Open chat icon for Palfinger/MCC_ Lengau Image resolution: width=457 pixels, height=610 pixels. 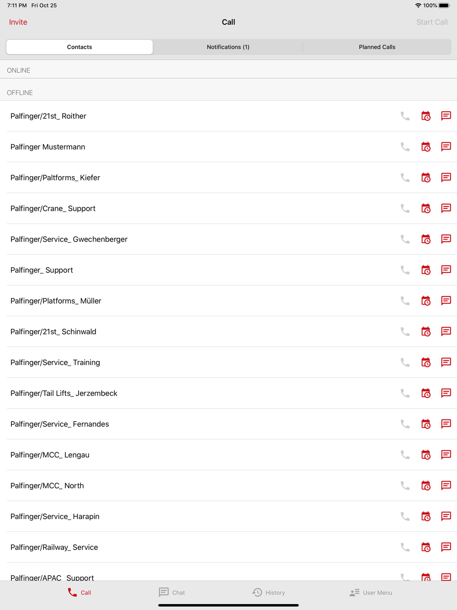[x=446, y=455]
